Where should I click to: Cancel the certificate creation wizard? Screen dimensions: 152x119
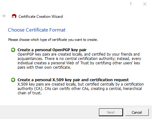(137, 112)
